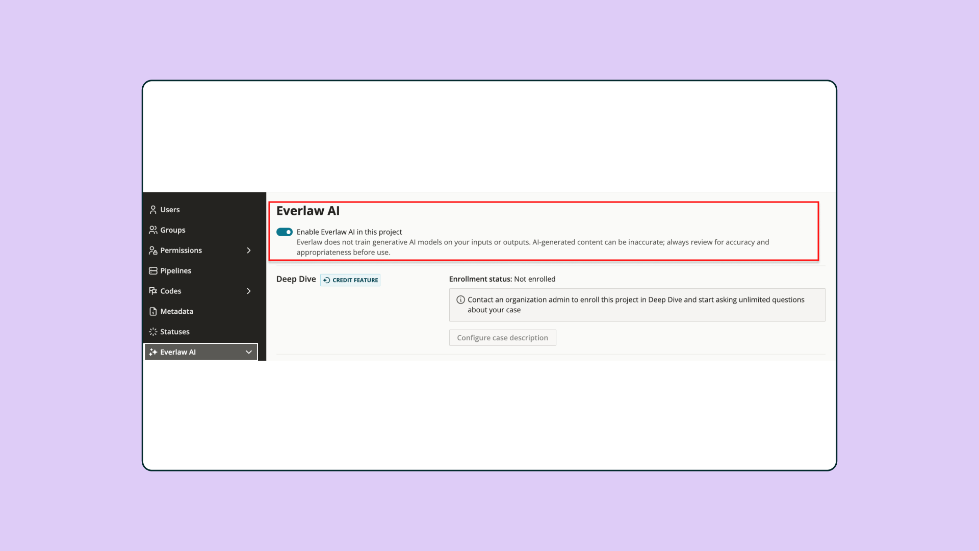Collapse the Everlaw AI sidebar section
This screenshot has width=979, height=551.
(x=248, y=352)
